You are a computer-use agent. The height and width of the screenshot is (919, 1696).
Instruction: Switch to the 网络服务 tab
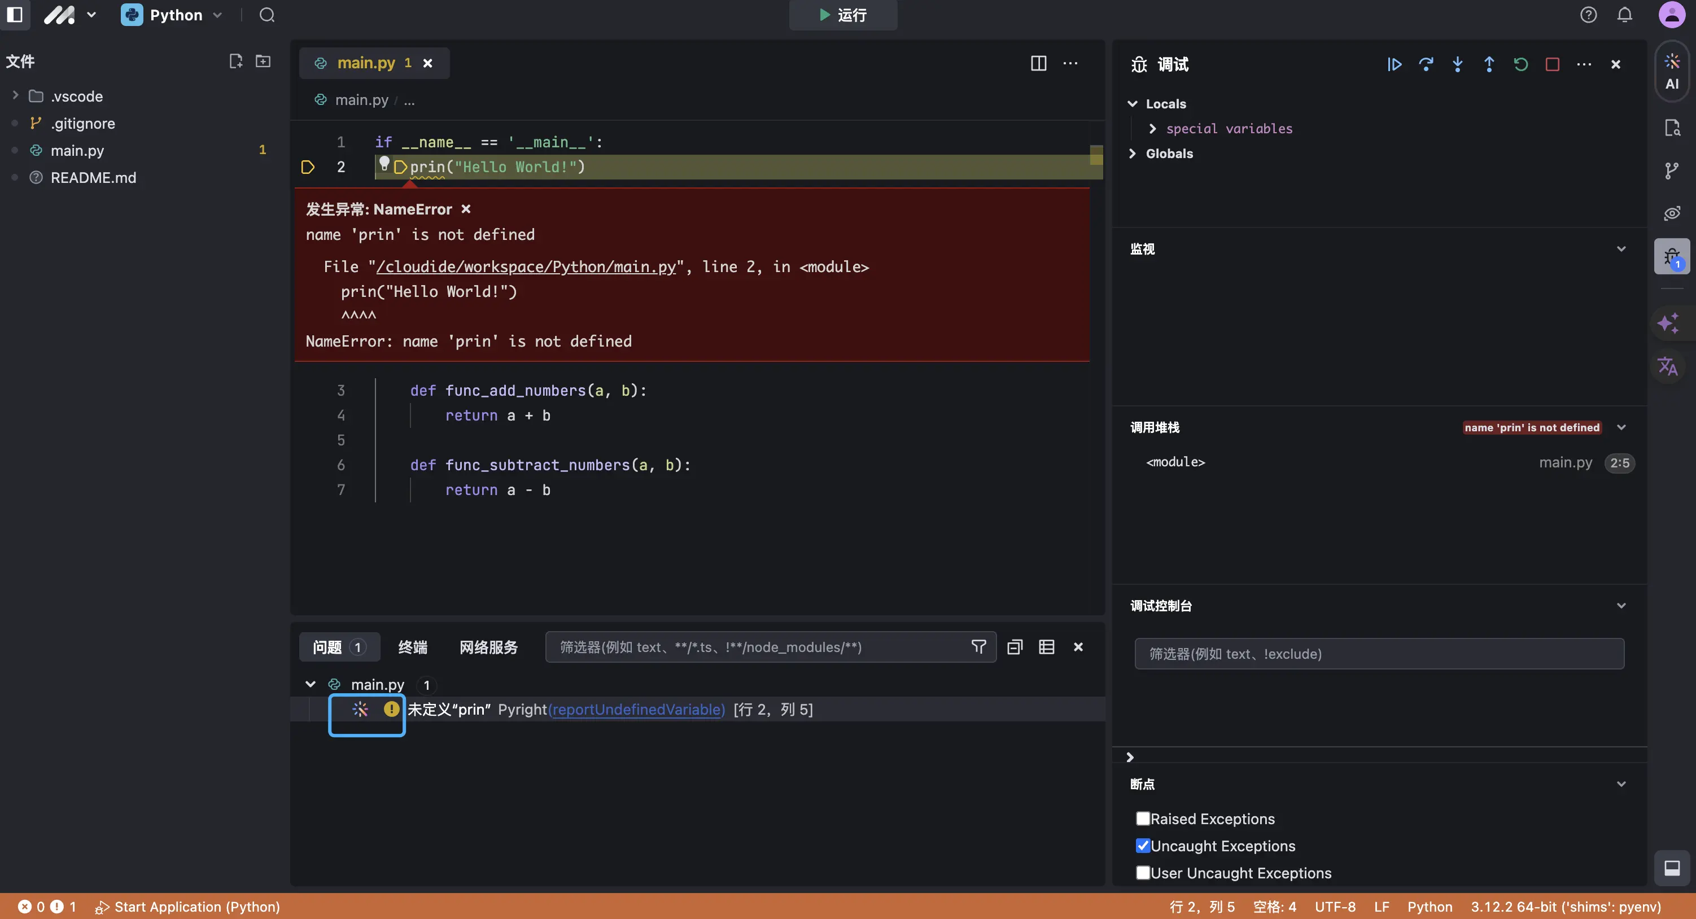[x=488, y=647]
